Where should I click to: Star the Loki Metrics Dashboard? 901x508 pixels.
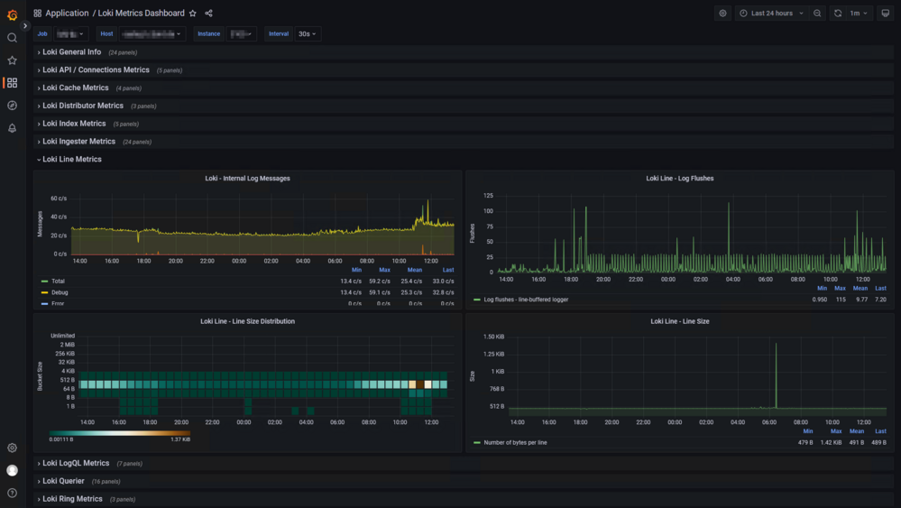pos(193,14)
